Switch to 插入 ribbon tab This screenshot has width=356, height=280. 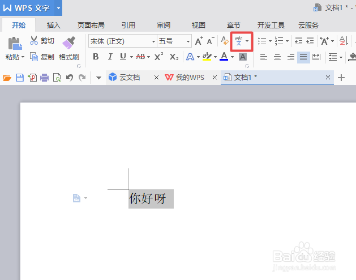[54, 26]
